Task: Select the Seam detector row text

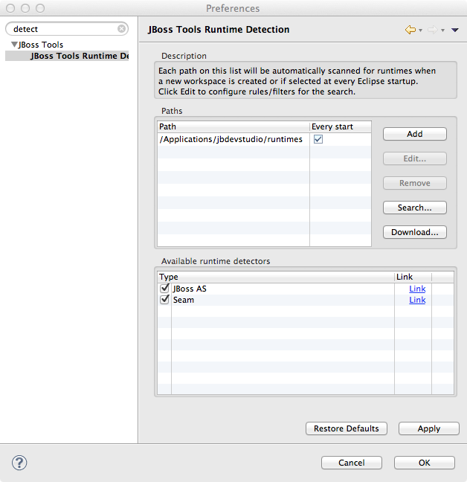Action: click(184, 300)
